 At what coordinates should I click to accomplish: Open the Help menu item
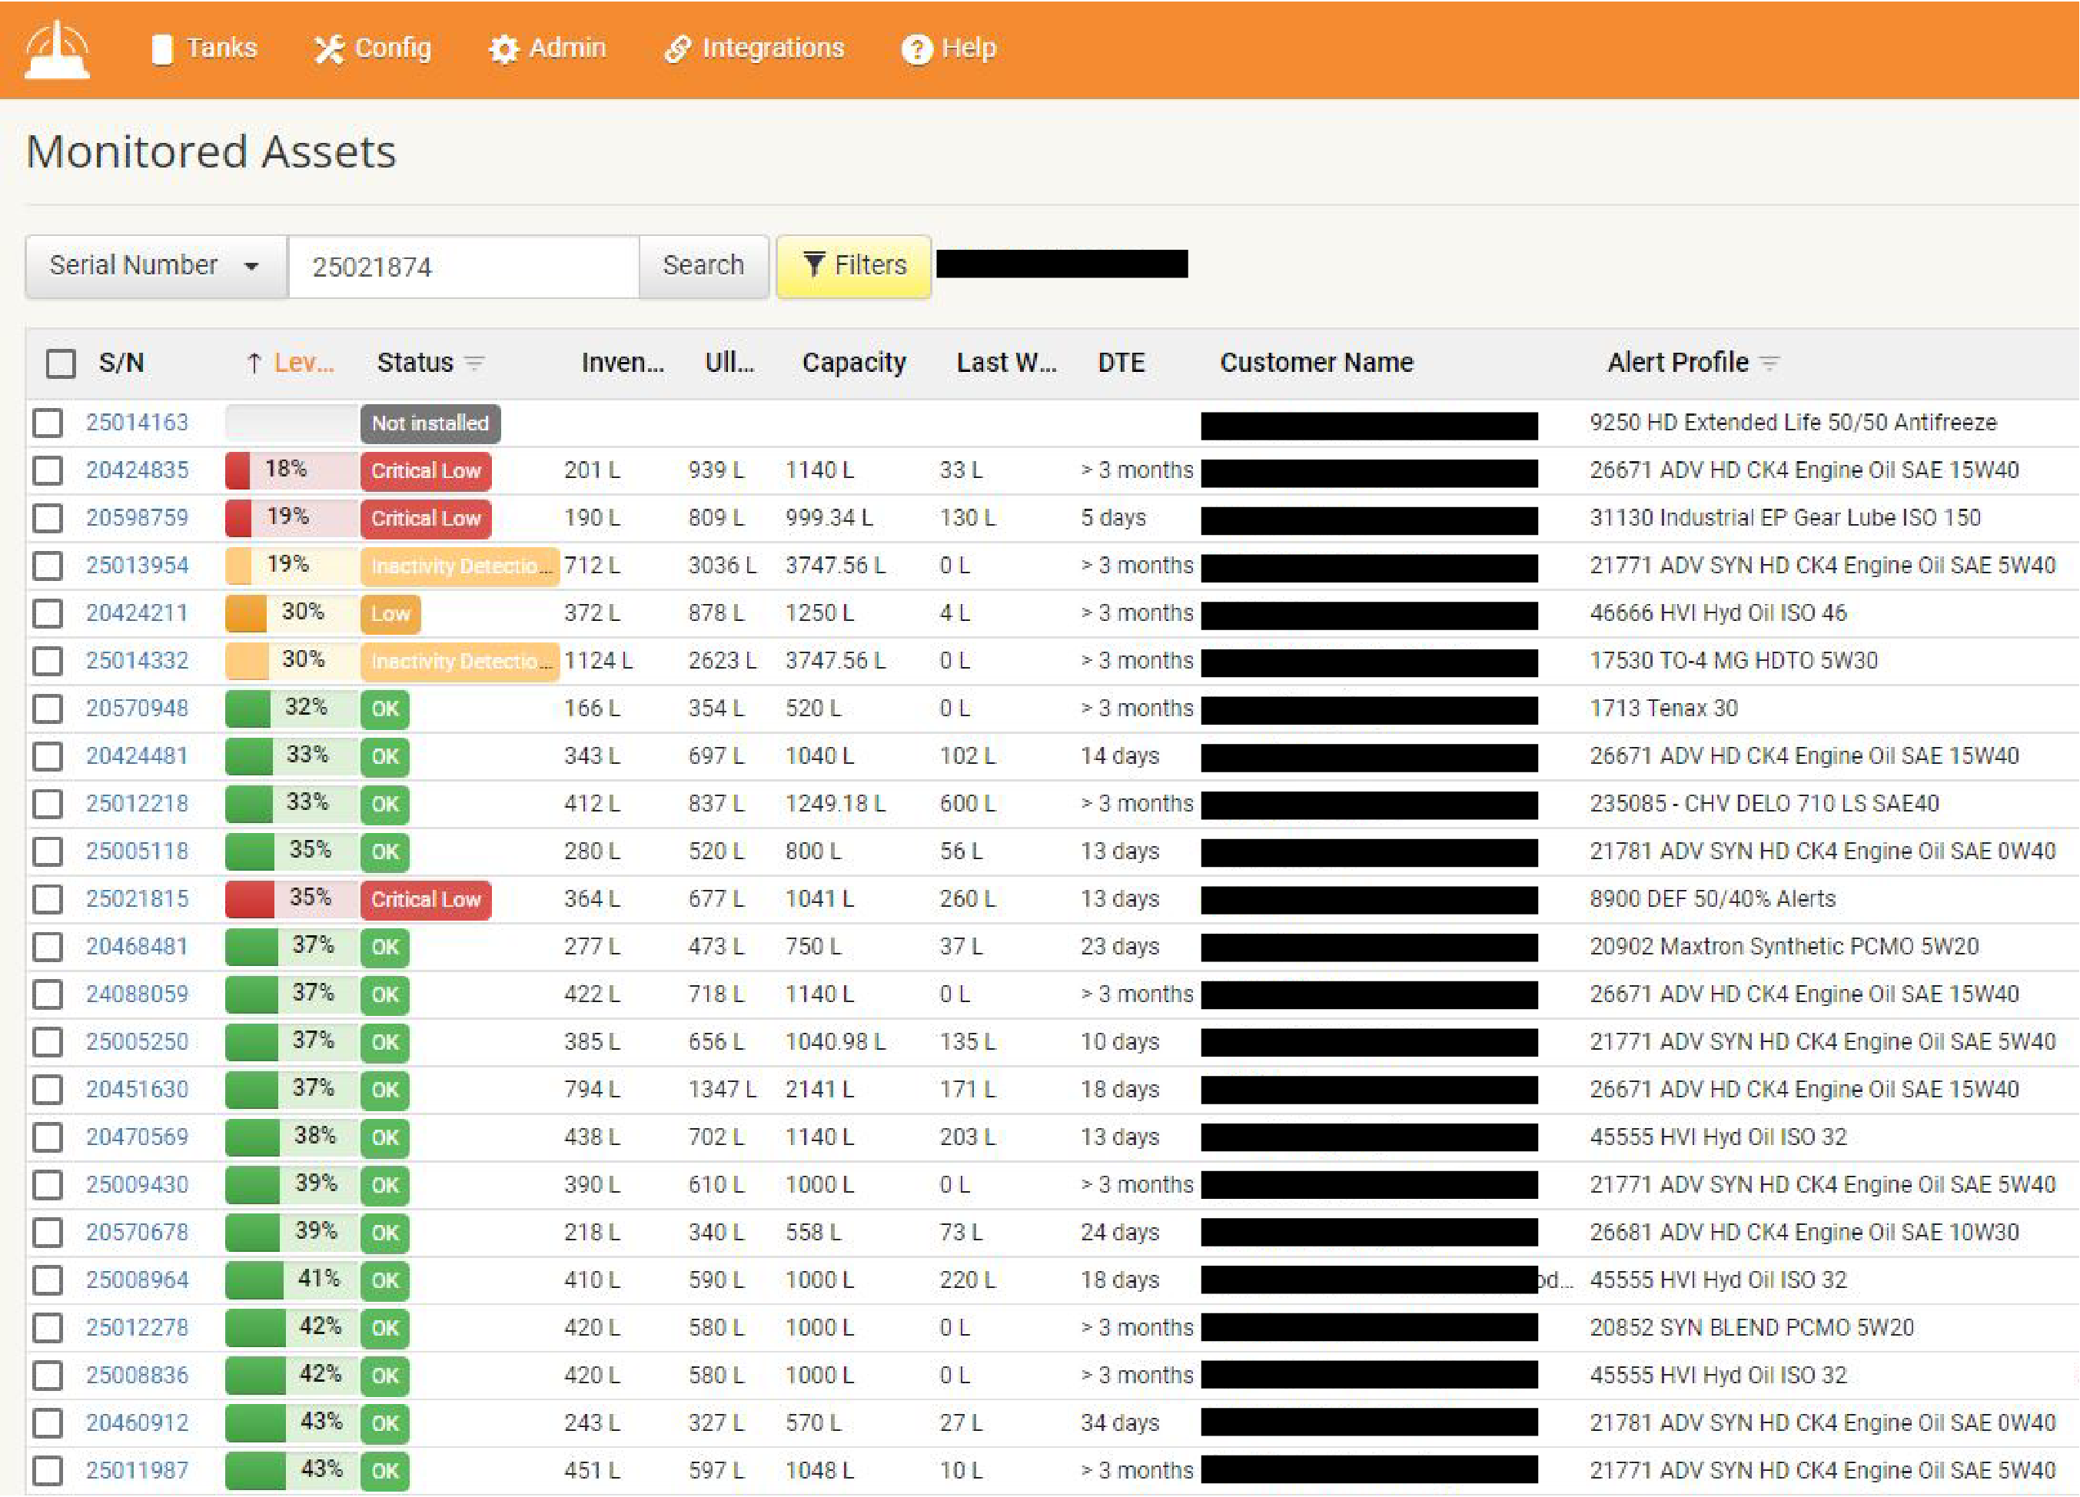pyautogui.click(x=969, y=48)
